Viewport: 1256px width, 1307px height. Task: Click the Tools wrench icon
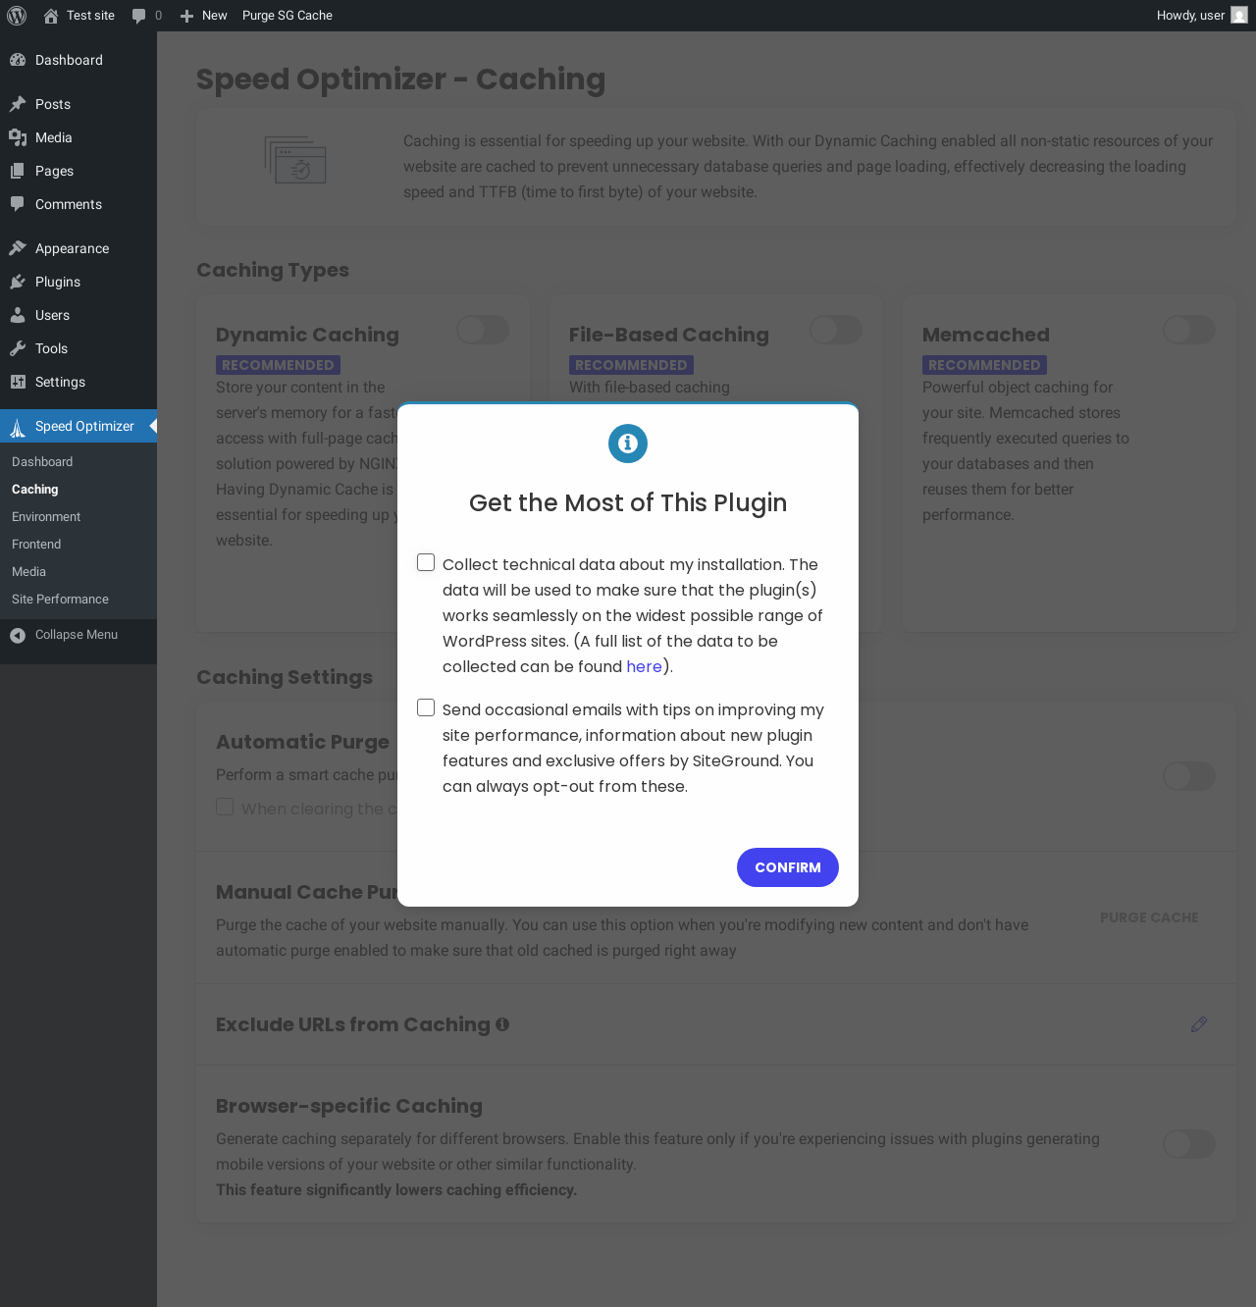pos(18,348)
